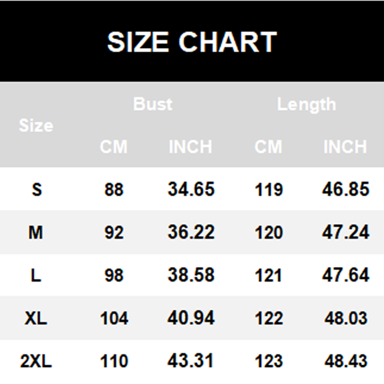
Task: Select the S size row label
Action: point(36,190)
